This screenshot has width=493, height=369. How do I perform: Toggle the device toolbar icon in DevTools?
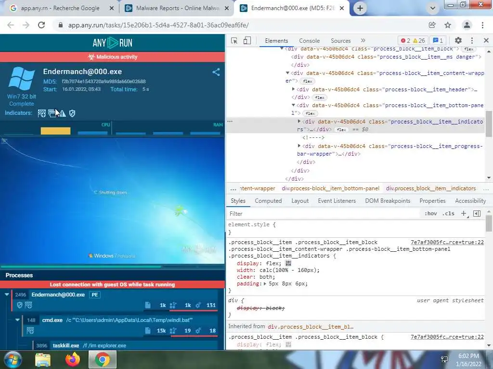(x=247, y=40)
